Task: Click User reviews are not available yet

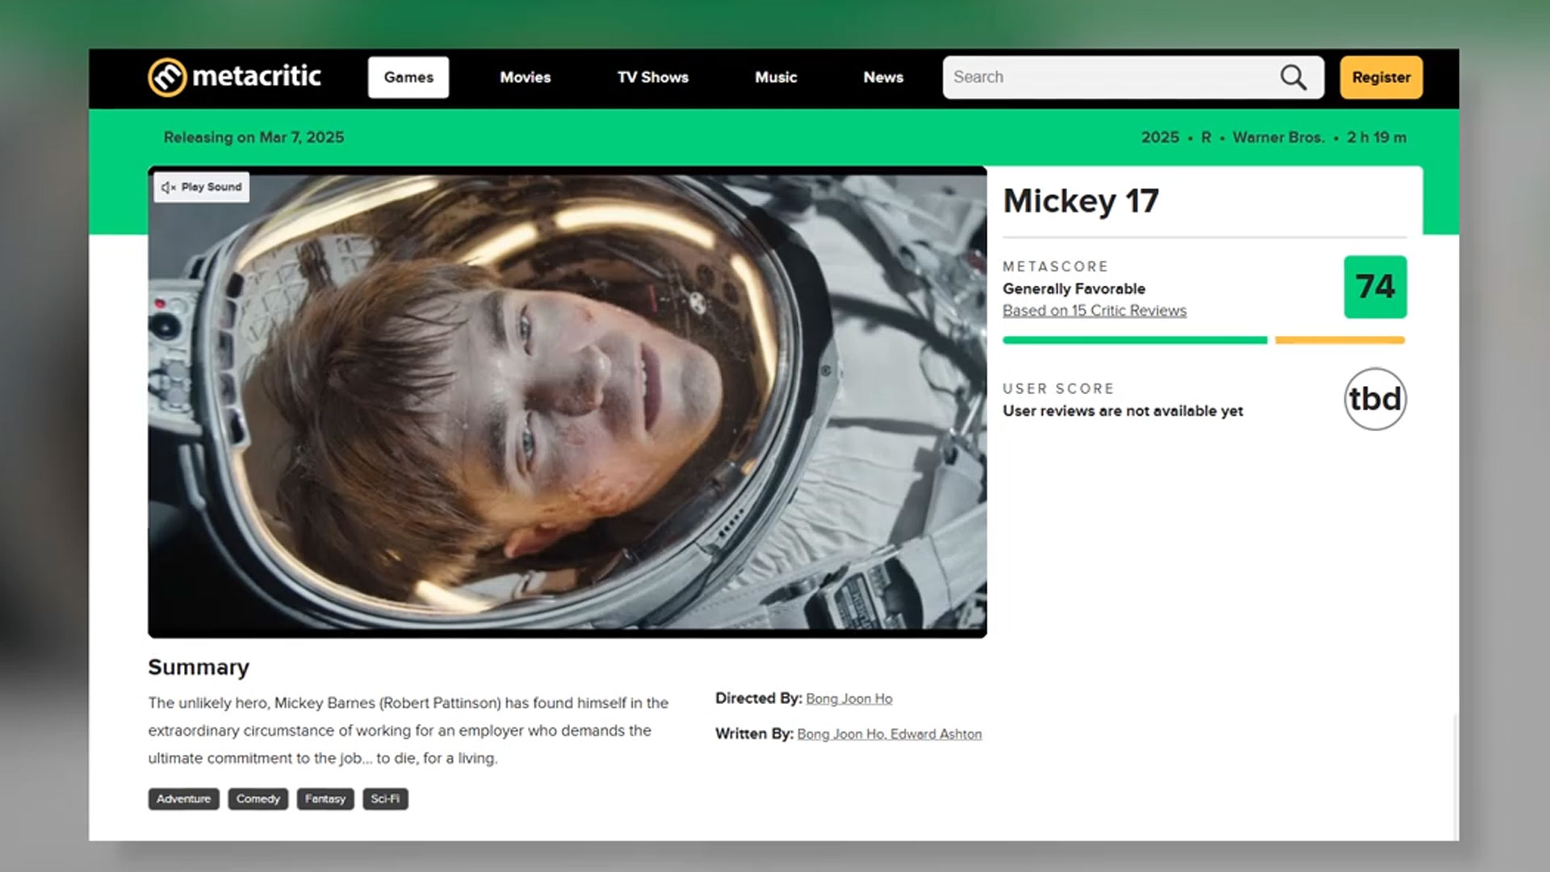Action: click(x=1123, y=411)
